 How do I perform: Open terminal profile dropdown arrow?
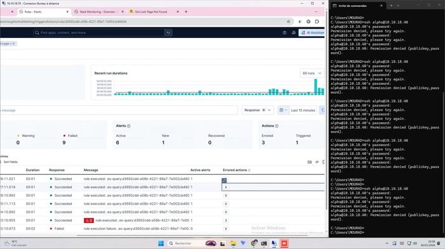point(398,6)
